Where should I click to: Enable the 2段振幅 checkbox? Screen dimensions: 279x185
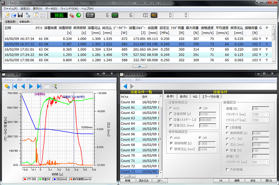227,127
